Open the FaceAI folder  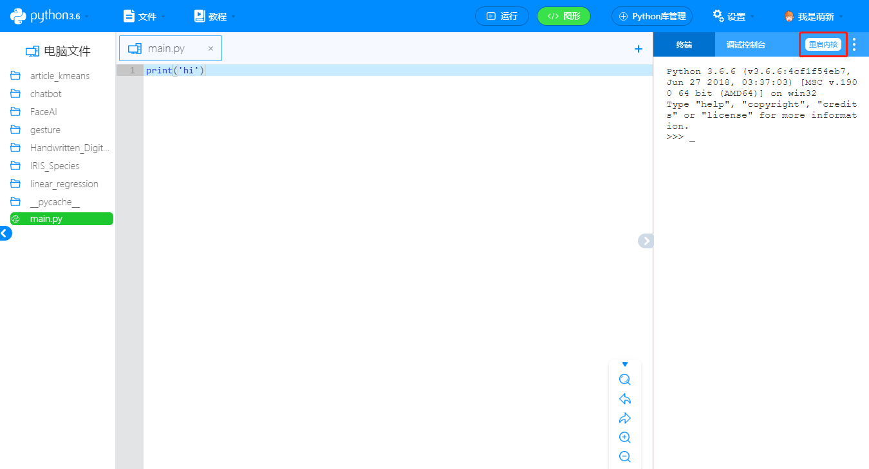pyautogui.click(x=44, y=112)
